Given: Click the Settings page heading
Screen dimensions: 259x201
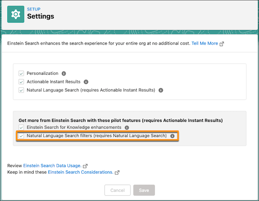Looking at the screenshot, I should (x=41, y=16).
